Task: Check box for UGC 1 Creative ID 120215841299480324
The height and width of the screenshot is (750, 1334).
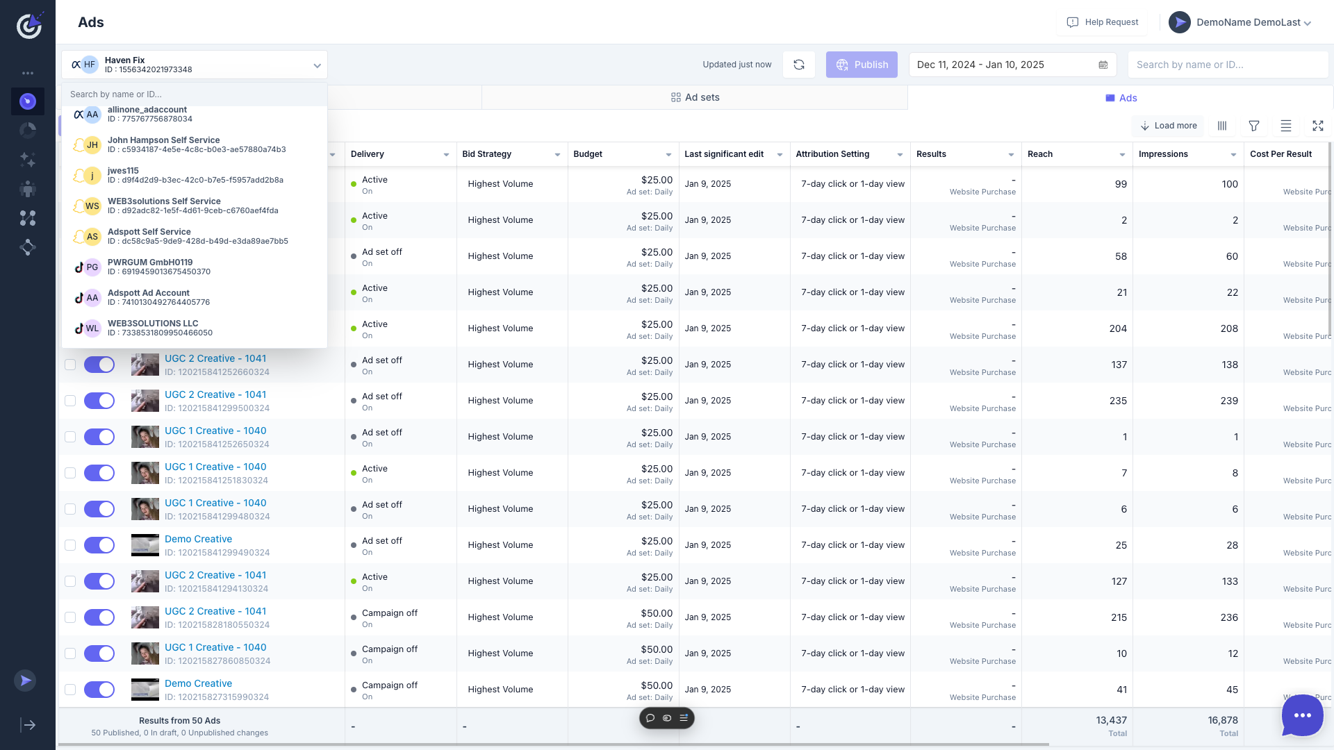Action: (x=70, y=509)
